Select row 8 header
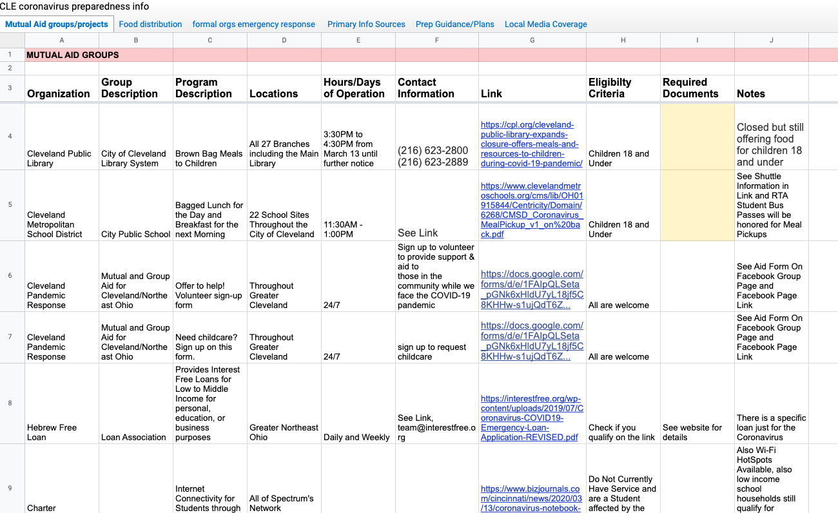This screenshot has width=838, height=513. [12, 403]
